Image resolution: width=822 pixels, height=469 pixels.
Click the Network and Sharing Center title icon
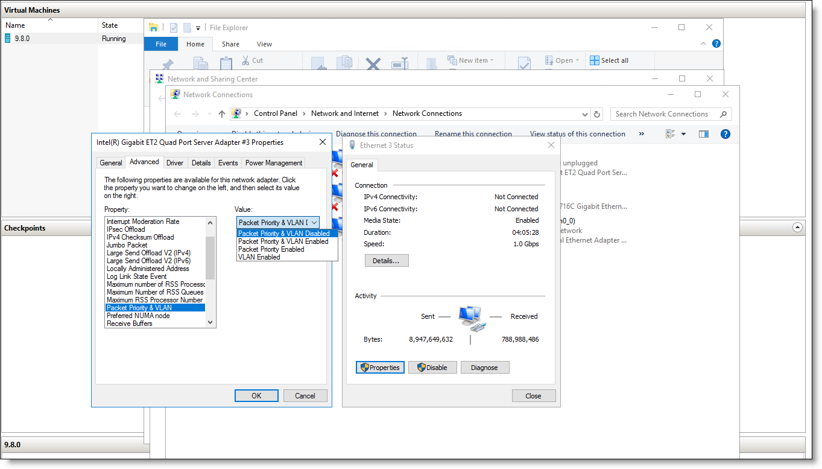[159, 78]
